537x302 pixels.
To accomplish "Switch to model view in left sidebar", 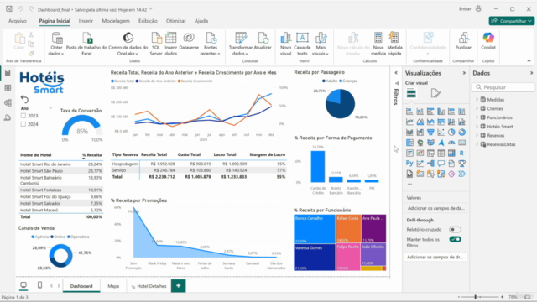I will coord(8,102).
